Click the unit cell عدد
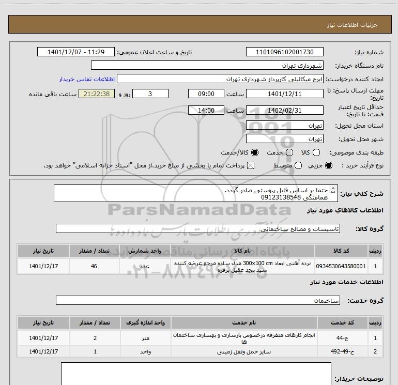This screenshot has height=385, width=398. pyautogui.click(x=145, y=266)
